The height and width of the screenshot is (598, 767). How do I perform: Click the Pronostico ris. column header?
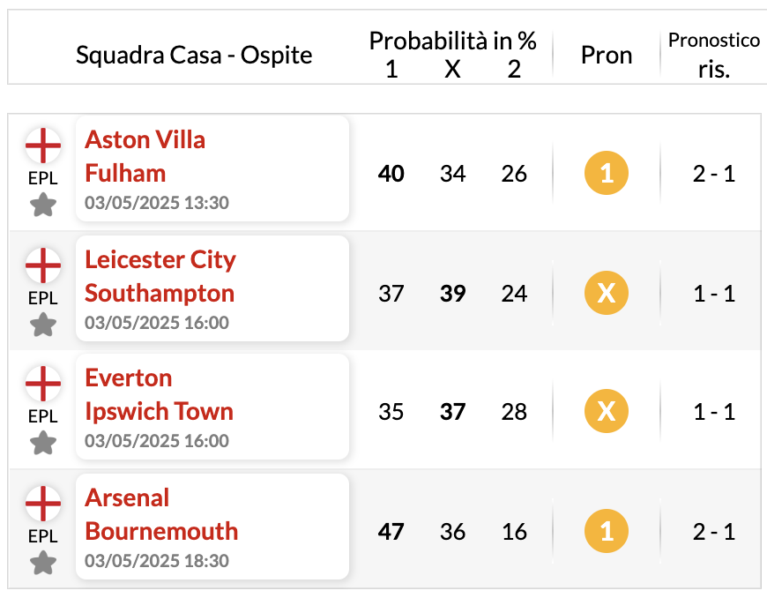point(714,55)
